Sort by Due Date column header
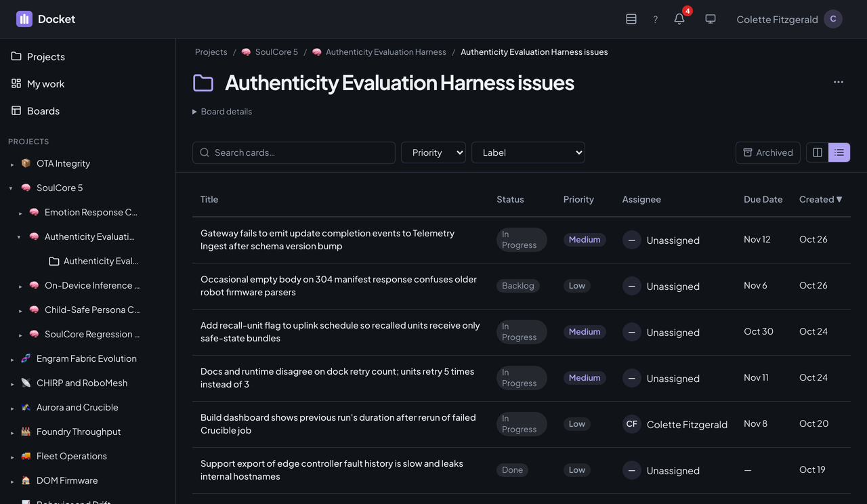 (x=763, y=199)
